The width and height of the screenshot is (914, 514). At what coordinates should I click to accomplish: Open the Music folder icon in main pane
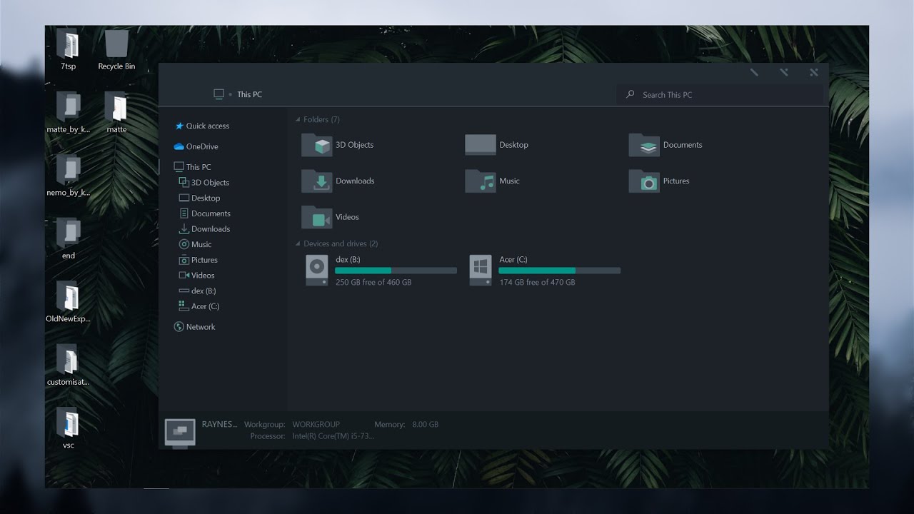[x=480, y=181]
